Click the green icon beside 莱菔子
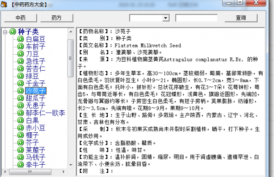The image size is (274, 177). click(x=21, y=150)
